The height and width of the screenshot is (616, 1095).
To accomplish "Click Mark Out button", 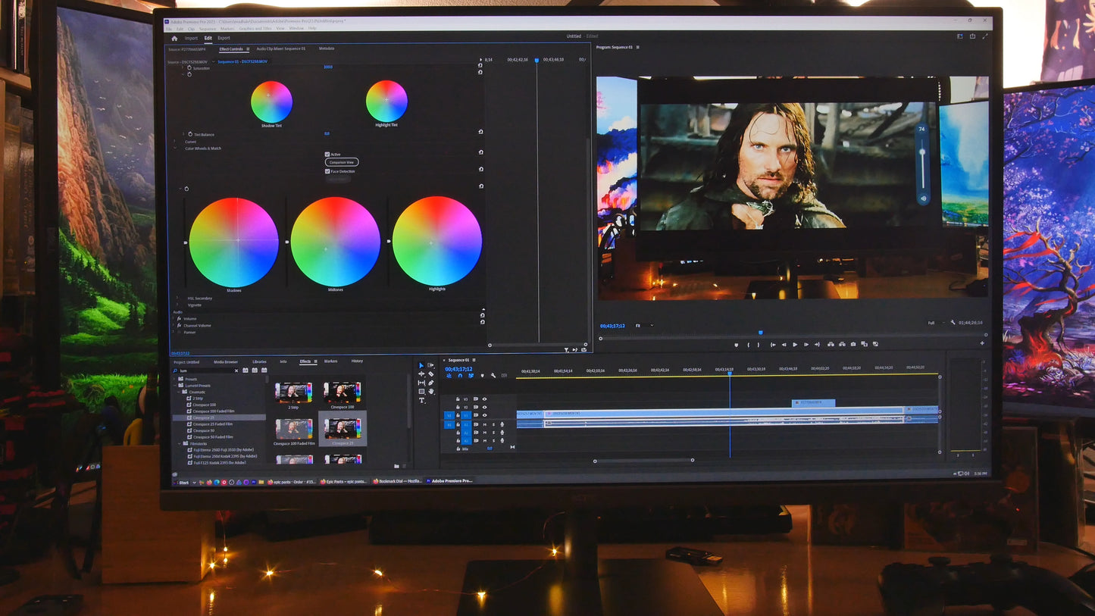I will point(759,345).
